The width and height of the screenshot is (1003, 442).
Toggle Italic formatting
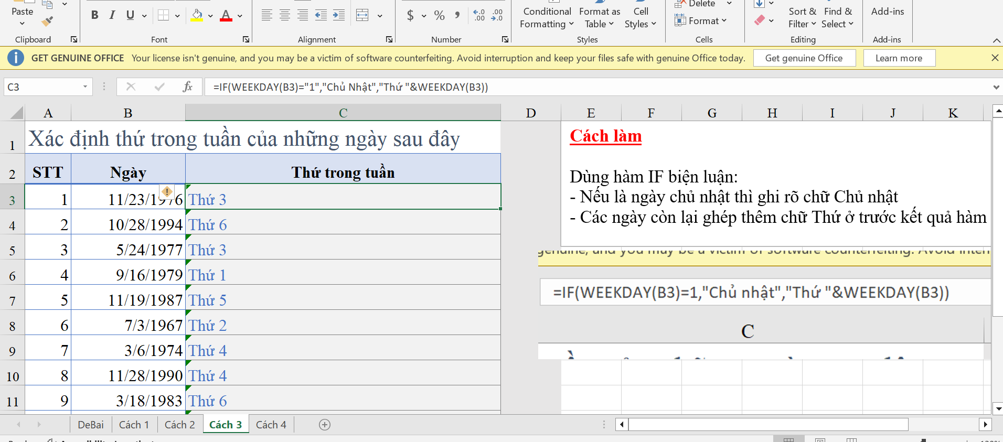click(x=112, y=15)
